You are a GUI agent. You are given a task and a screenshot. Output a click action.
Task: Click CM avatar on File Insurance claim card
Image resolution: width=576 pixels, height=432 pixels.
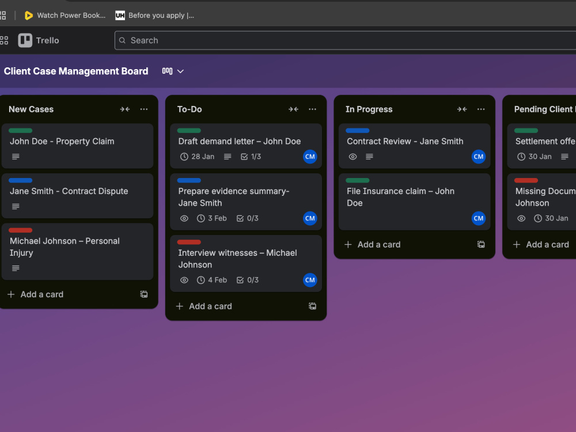coord(479,218)
